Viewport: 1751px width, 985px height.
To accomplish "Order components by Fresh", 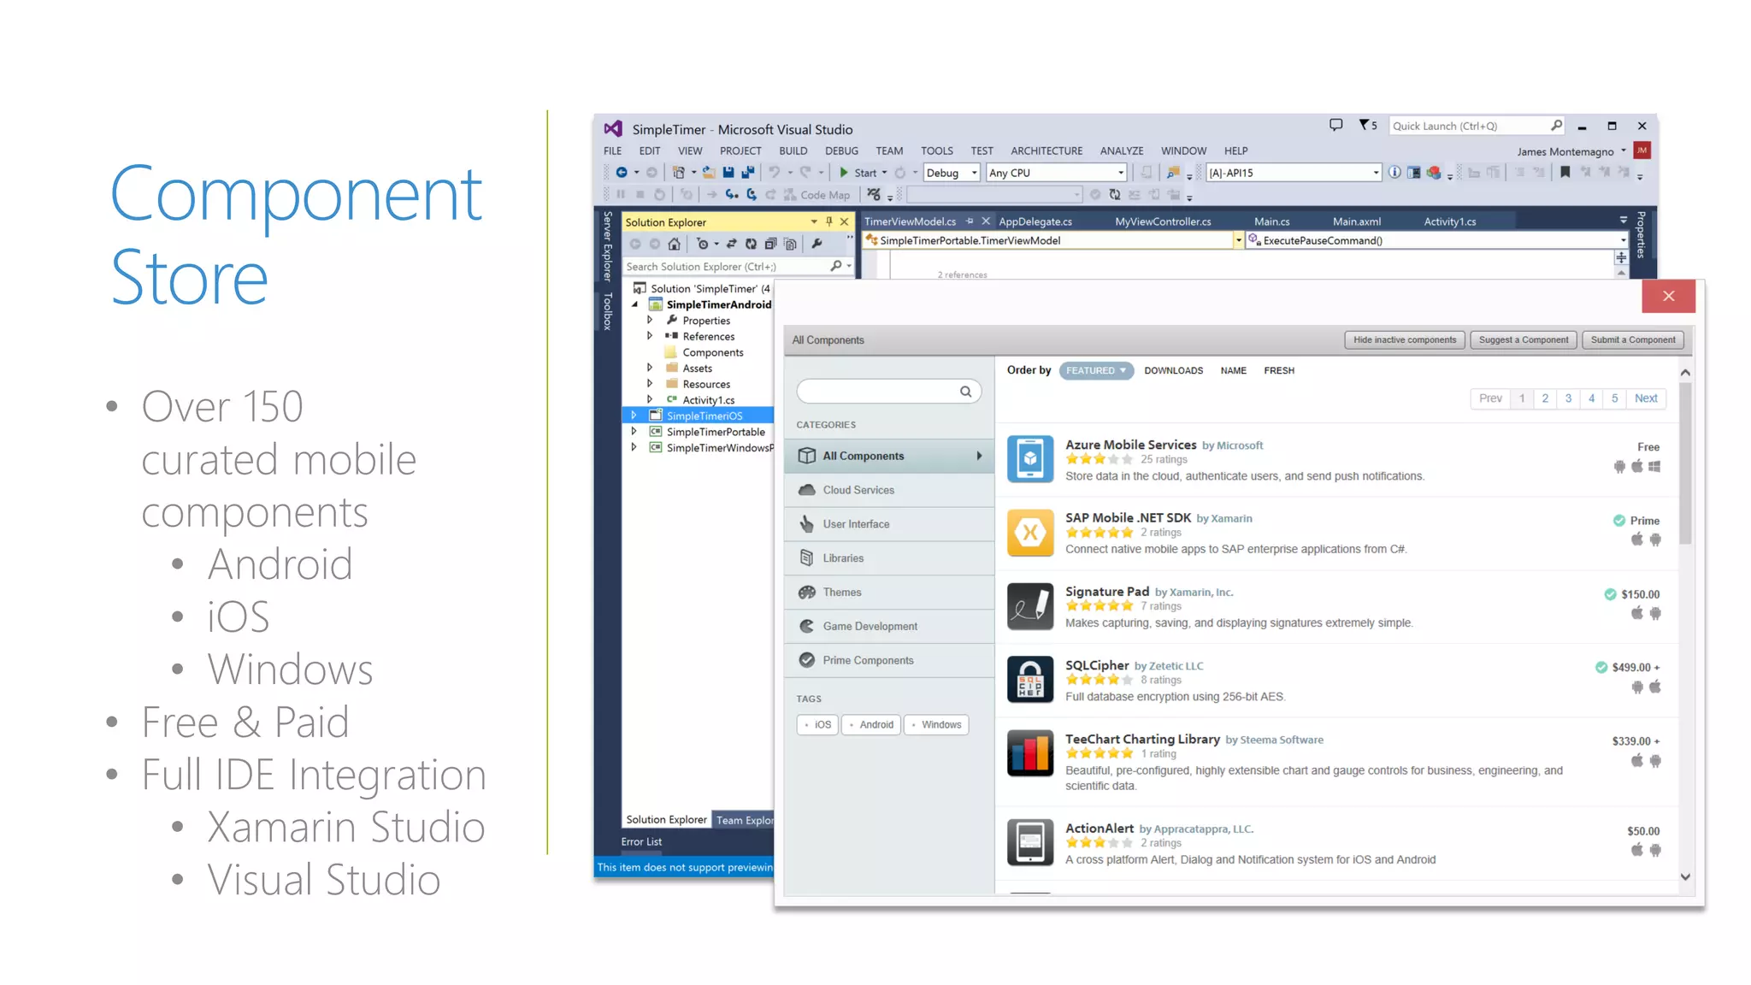I will pyautogui.click(x=1279, y=371).
